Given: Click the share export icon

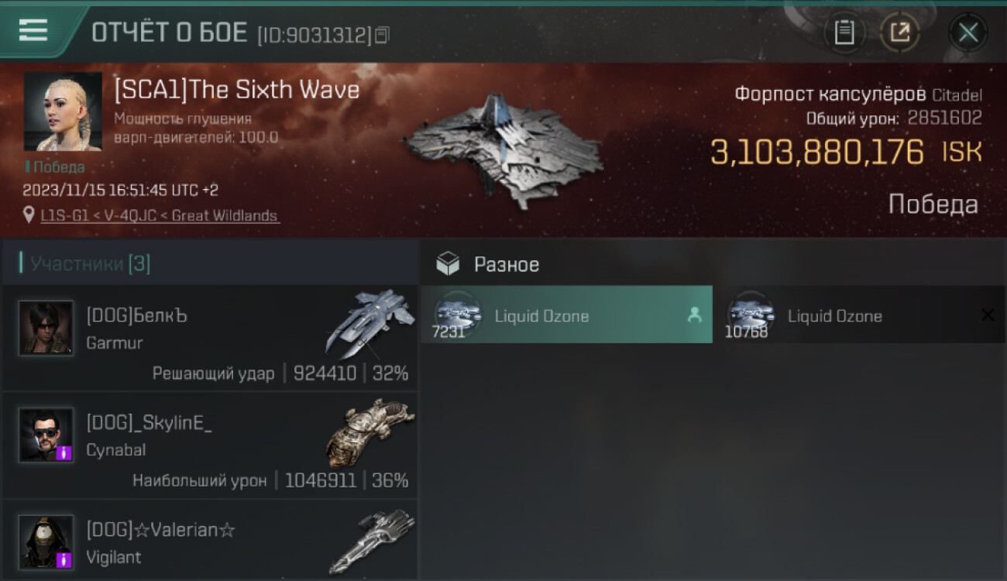Looking at the screenshot, I should pos(899,33).
